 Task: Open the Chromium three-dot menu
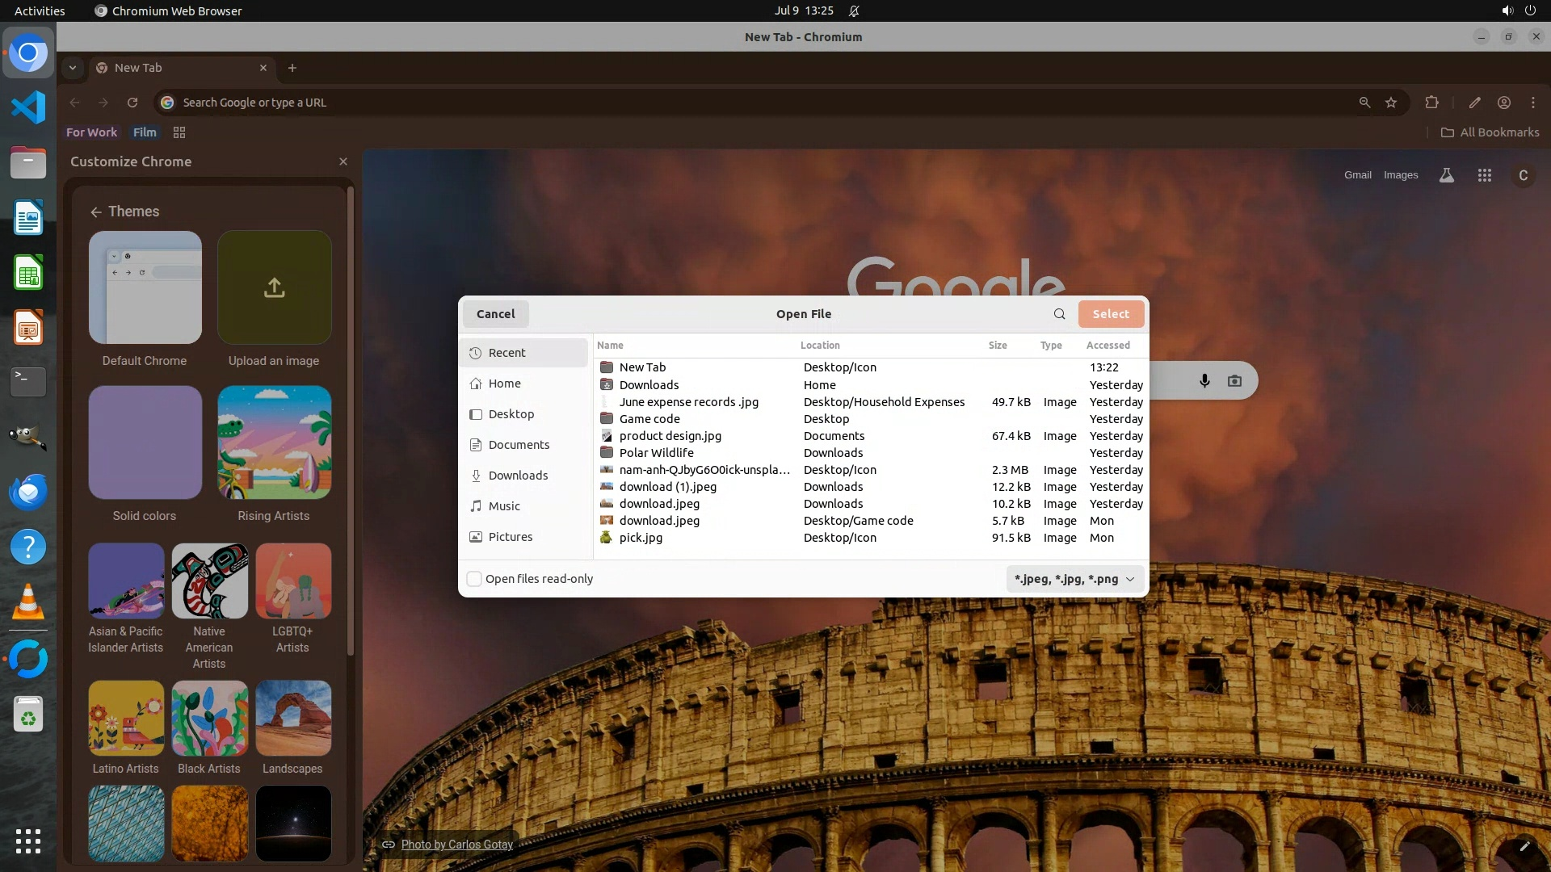[1532, 103]
